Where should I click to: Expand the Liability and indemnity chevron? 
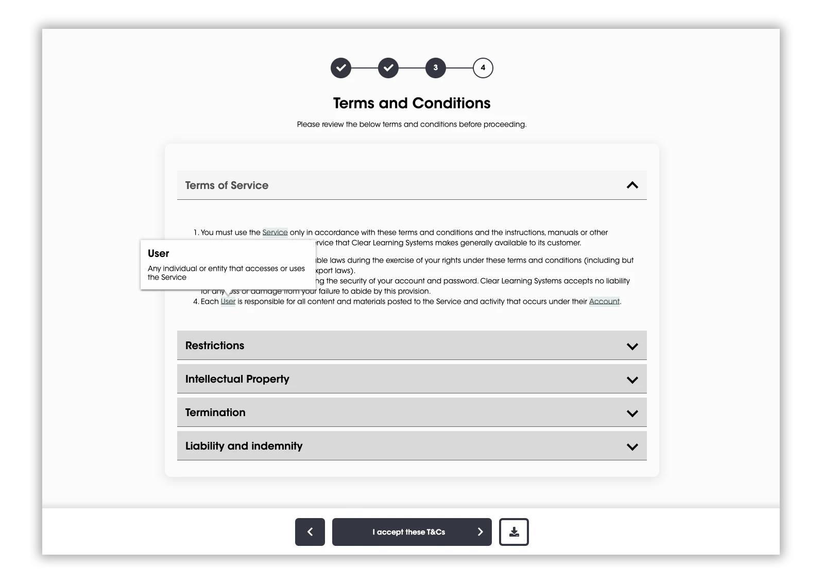pos(632,446)
